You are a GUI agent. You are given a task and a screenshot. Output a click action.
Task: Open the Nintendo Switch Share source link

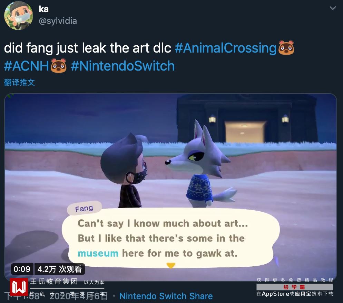166,296
